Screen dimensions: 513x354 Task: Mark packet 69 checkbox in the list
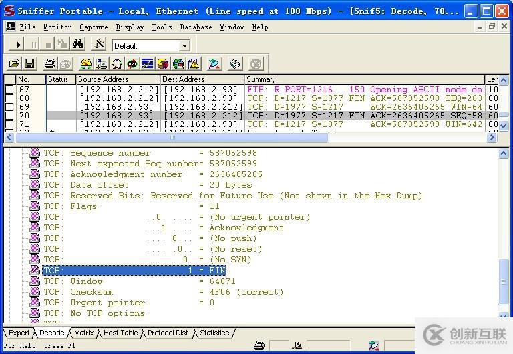(x=9, y=107)
